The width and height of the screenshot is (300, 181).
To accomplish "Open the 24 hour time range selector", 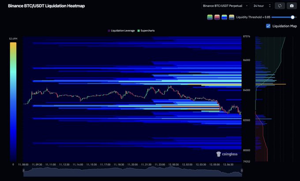I will coord(262,6).
